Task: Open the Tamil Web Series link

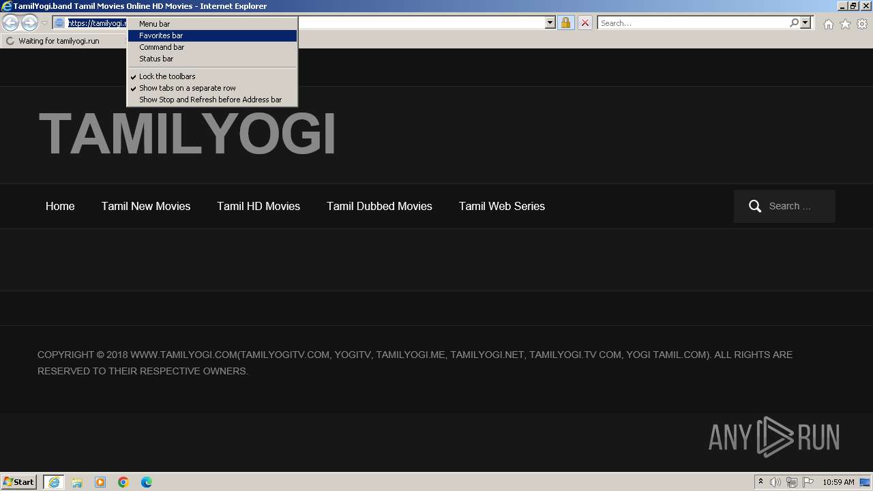Action: point(502,206)
